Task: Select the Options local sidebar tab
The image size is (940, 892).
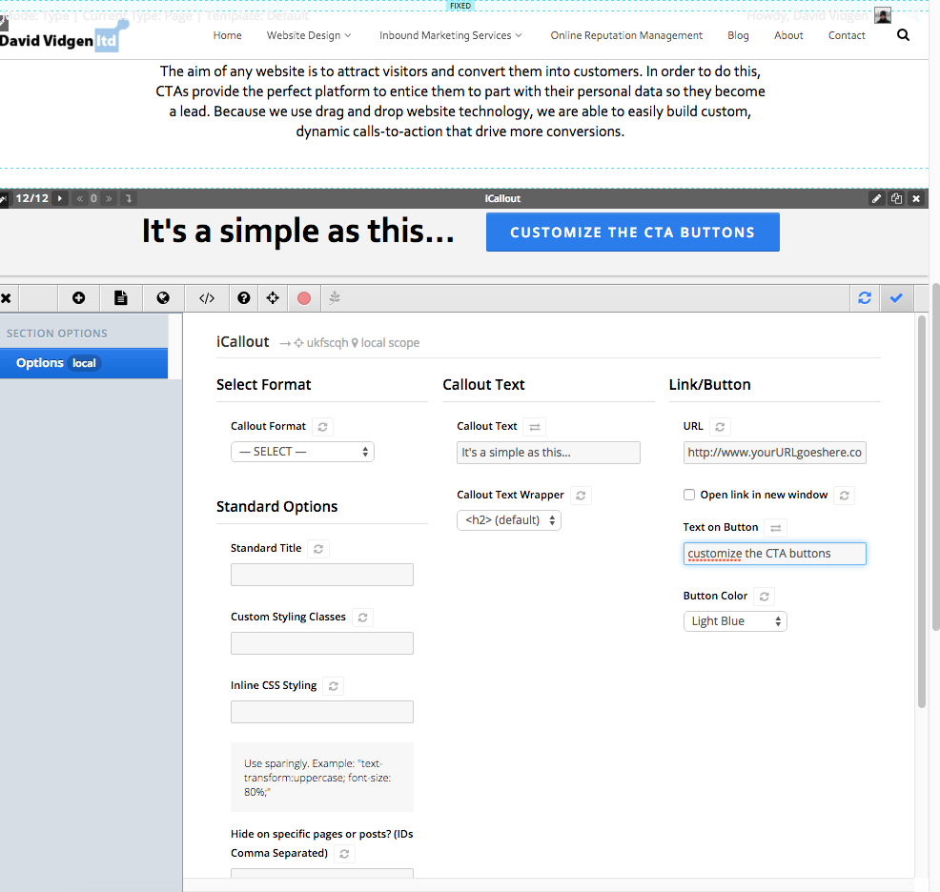Action: [x=84, y=363]
